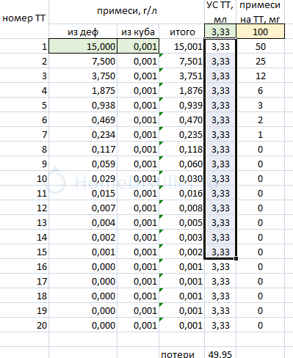Select the номер ТТ header cell

[24, 18]
